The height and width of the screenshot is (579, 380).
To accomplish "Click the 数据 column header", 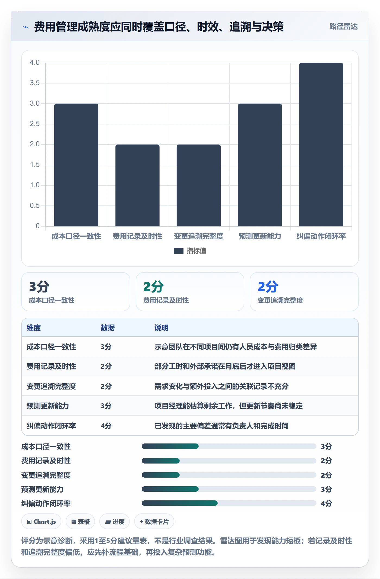I will (x=107, y=328).
